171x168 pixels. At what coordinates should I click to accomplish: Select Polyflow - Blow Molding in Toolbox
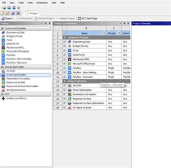pos(19,59)
